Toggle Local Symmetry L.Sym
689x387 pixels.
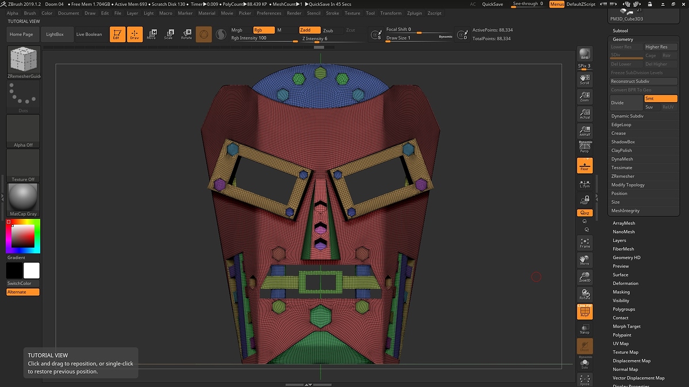click(585, 183)
